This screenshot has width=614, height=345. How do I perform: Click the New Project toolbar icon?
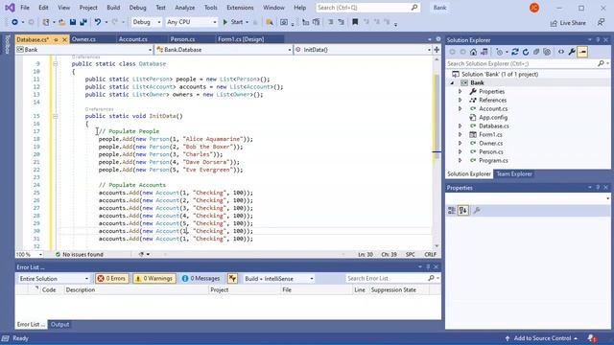pyautogui.click(x=46, y=22)
